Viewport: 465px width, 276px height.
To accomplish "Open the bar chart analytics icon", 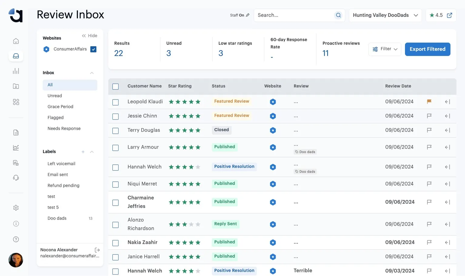I will [x=16, y=71].
